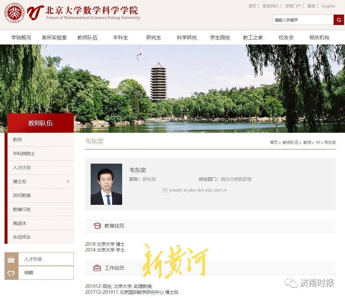Click the text 201712-201911 北京国际数学研究中心 博士后

[132, 292]
